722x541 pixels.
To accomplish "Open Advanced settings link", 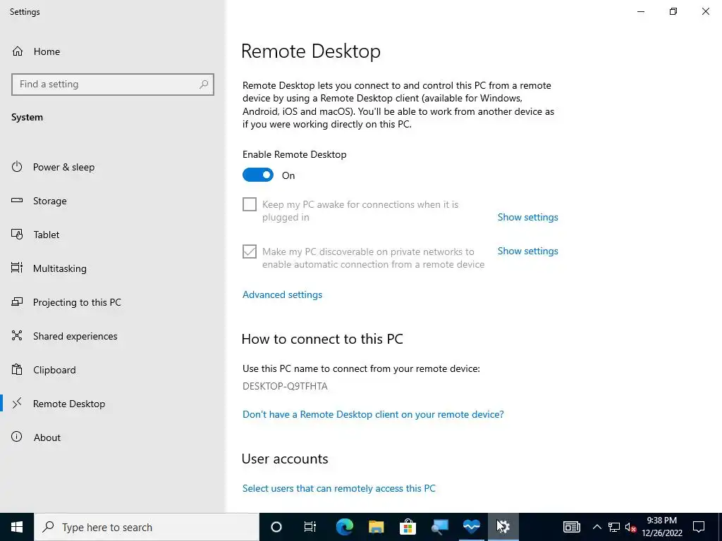I will point(282,295).
